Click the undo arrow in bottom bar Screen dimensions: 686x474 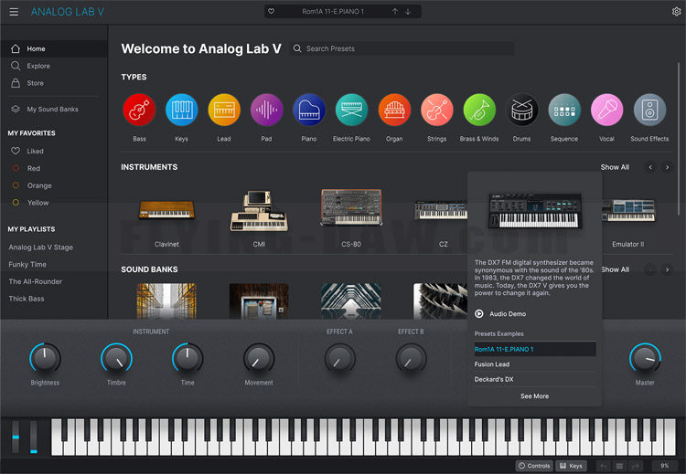tap(603, 466)
